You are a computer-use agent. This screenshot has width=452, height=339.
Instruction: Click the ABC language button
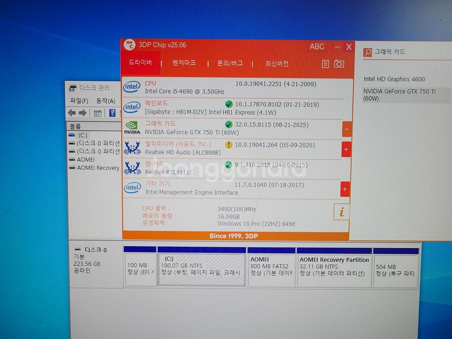tap(317, 47)
